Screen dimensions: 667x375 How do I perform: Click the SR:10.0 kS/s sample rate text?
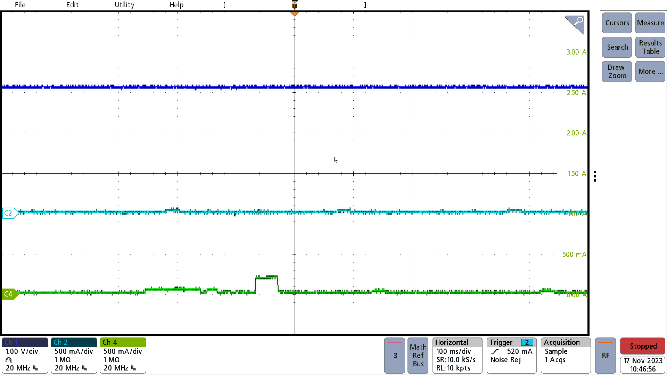coord(456,360)
